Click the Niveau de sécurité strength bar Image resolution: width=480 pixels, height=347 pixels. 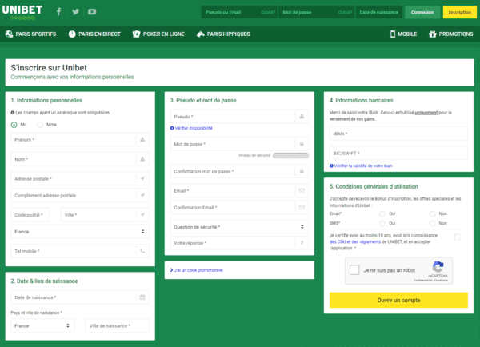[x=291, y=155]
